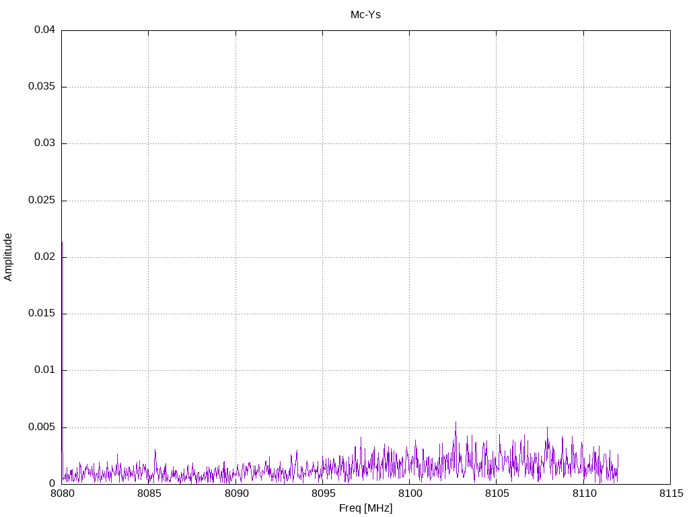Click the 0.03 y-axis tick label
The width and height of the screenshot is (689, 517).
pos(44,143)
